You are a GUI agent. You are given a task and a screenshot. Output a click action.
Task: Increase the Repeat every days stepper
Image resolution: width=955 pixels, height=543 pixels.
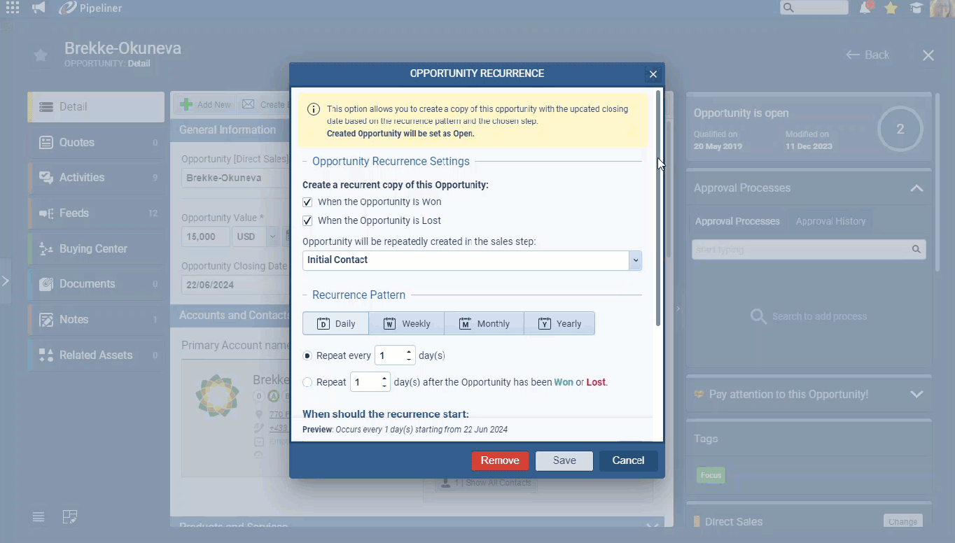[409, 351]
